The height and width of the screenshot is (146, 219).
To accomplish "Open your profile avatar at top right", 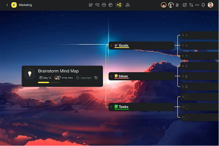I will pyautogui.click(x=210, y=5).
